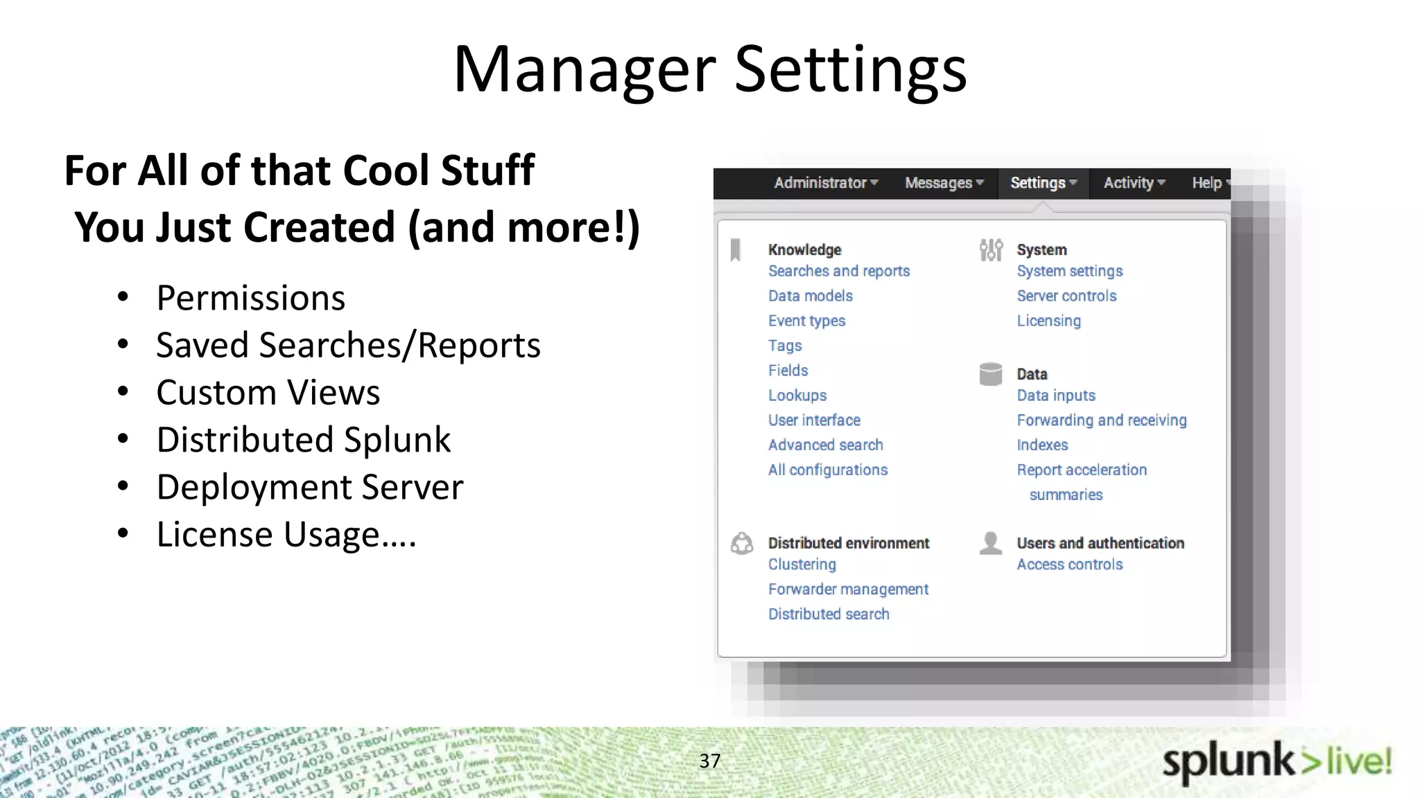This screenshot has height=798, width=1420.
Task: Open the Messages dropdown menu
Action: point(944,183)
